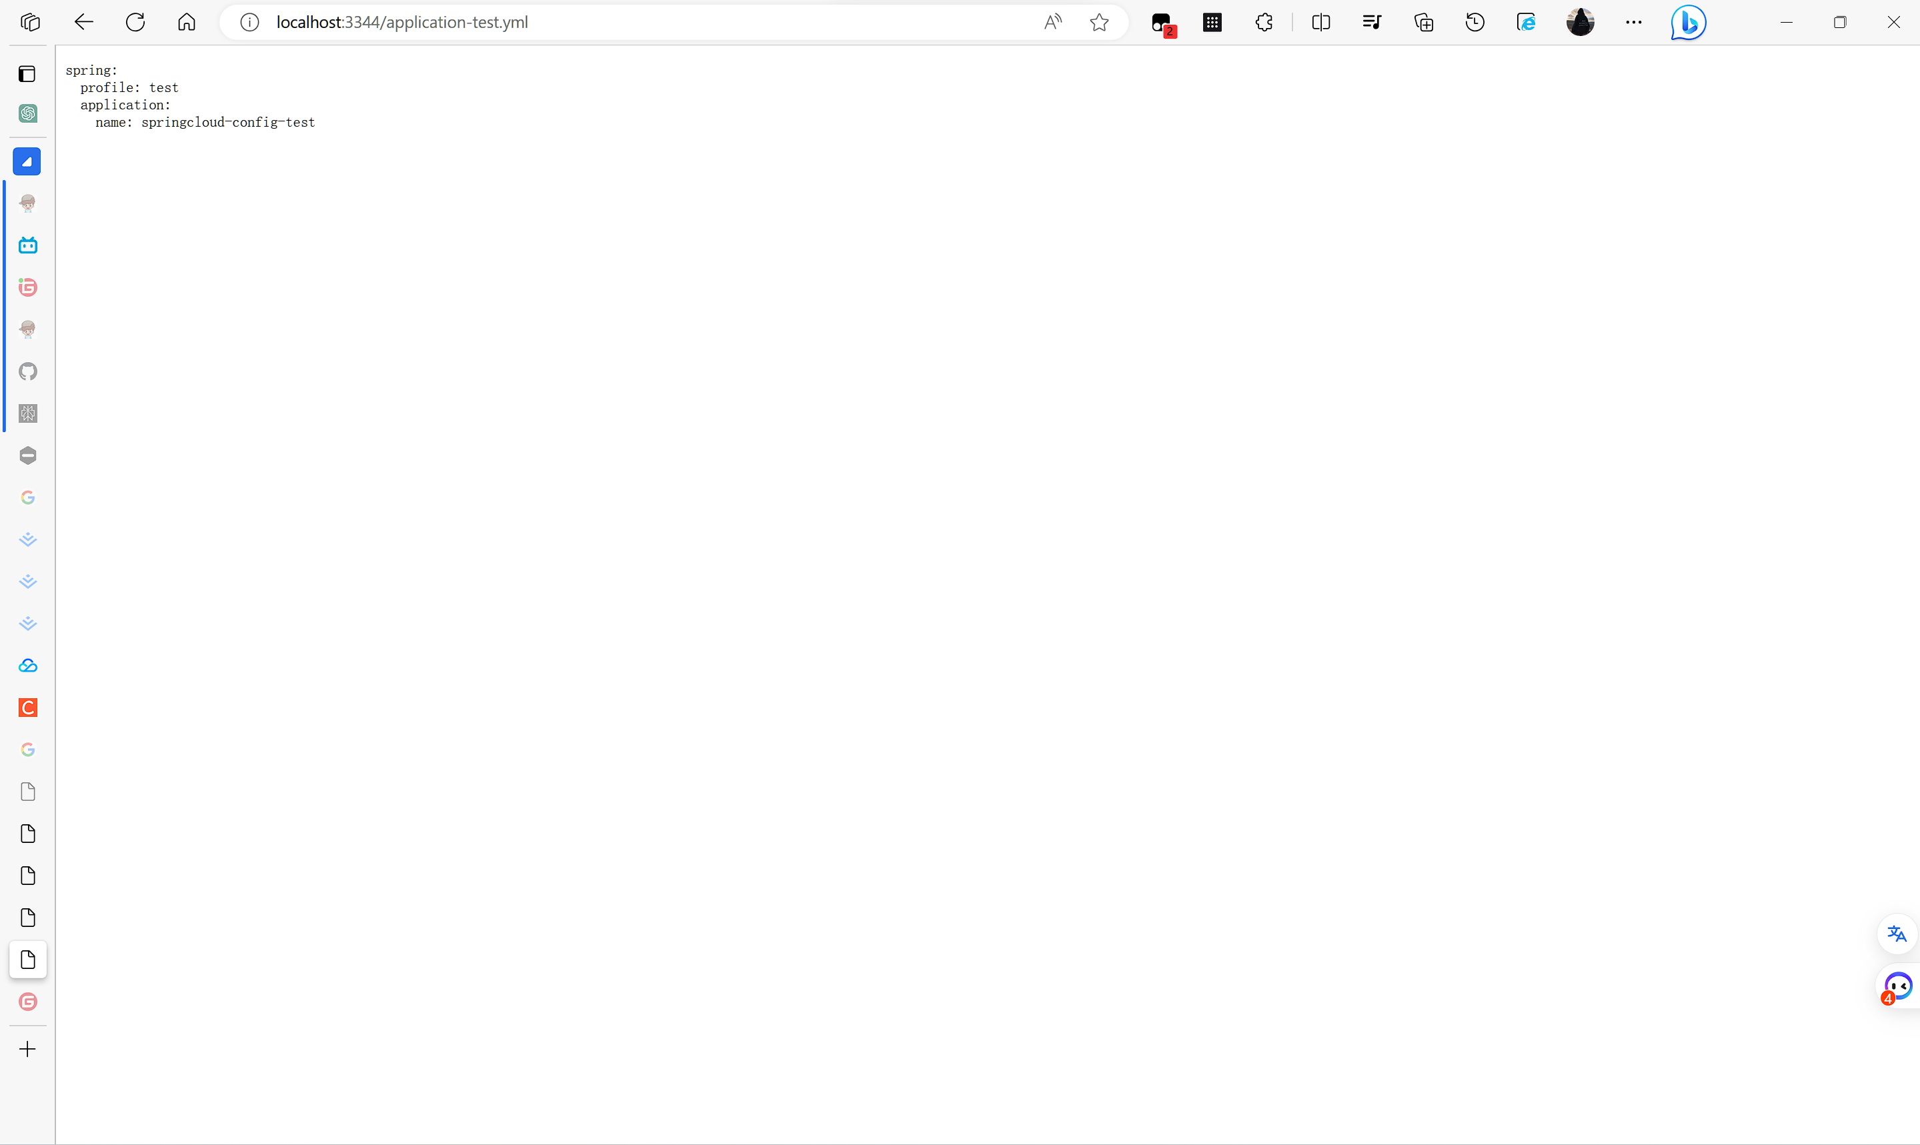Image resolution: width=1920 pixels, height=1145 pixels.
Task: Open the browser extensions menu
Action: click(x=1264, y=23)
